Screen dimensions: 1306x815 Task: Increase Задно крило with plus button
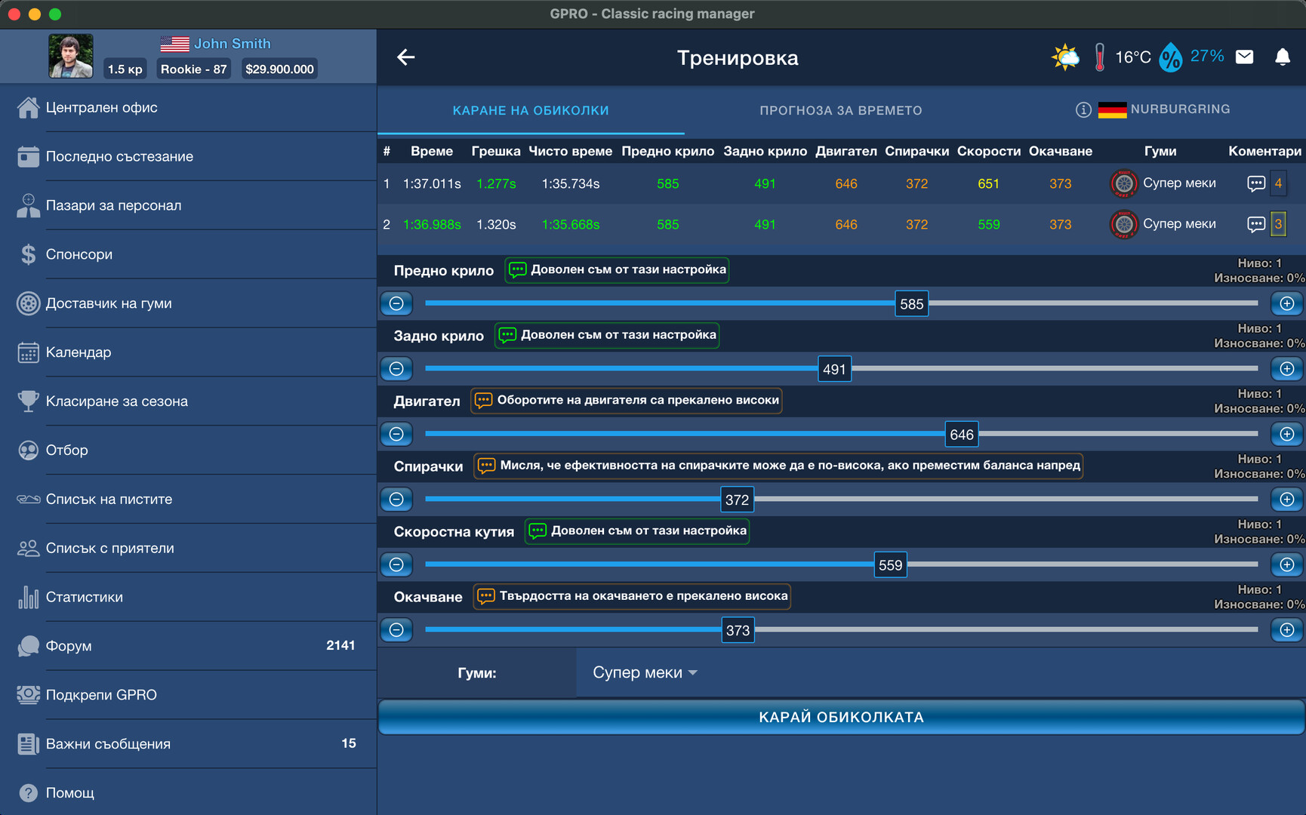[x=1287, y=369]
